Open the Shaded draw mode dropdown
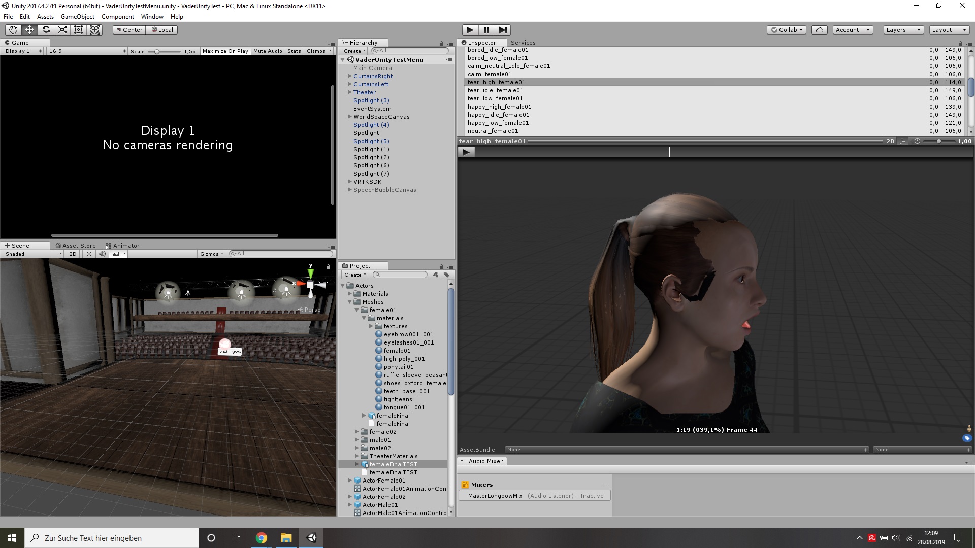 click(x=33, y=254)
